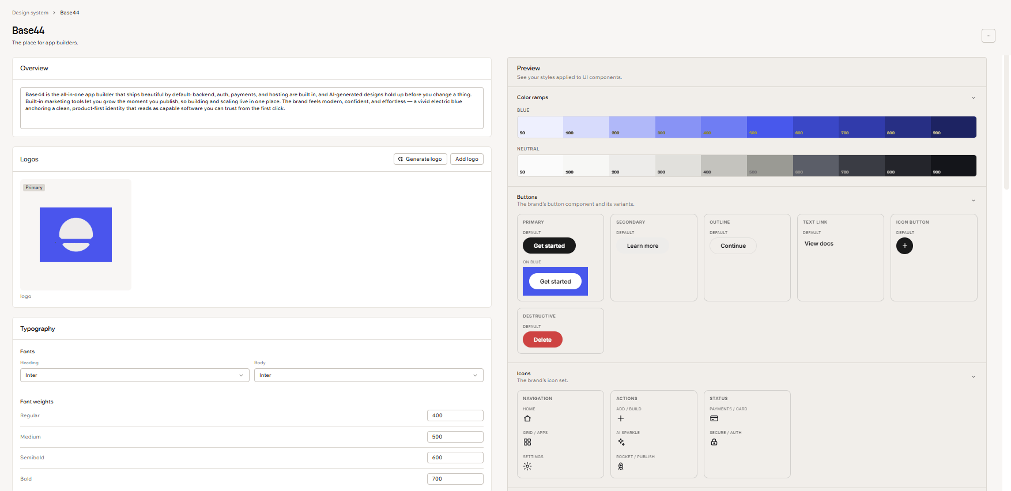Click the Regular font weight field

[x=455, y=416]
